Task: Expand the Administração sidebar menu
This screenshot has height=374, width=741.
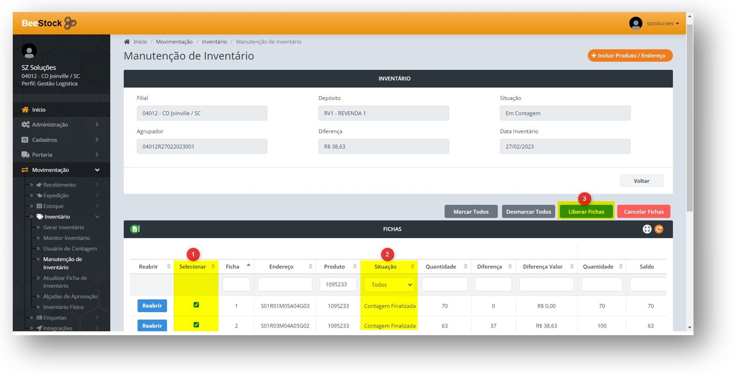Action: tap(60, 125)
